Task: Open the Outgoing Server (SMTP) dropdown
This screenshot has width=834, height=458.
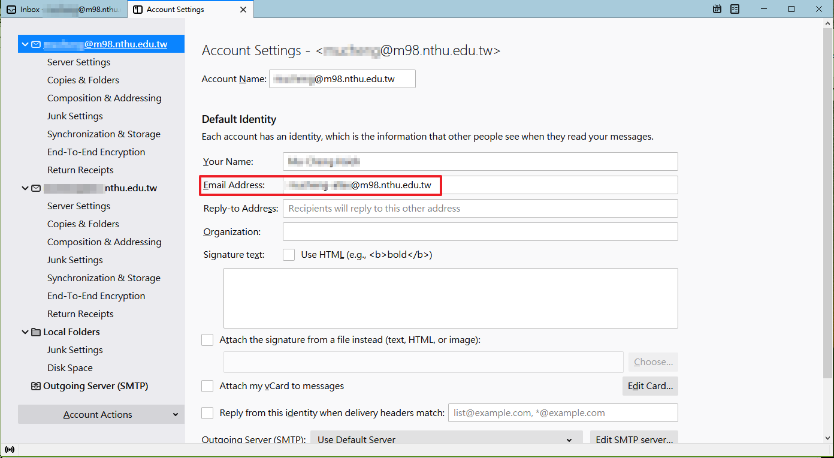Action: [x=445, y=439]
